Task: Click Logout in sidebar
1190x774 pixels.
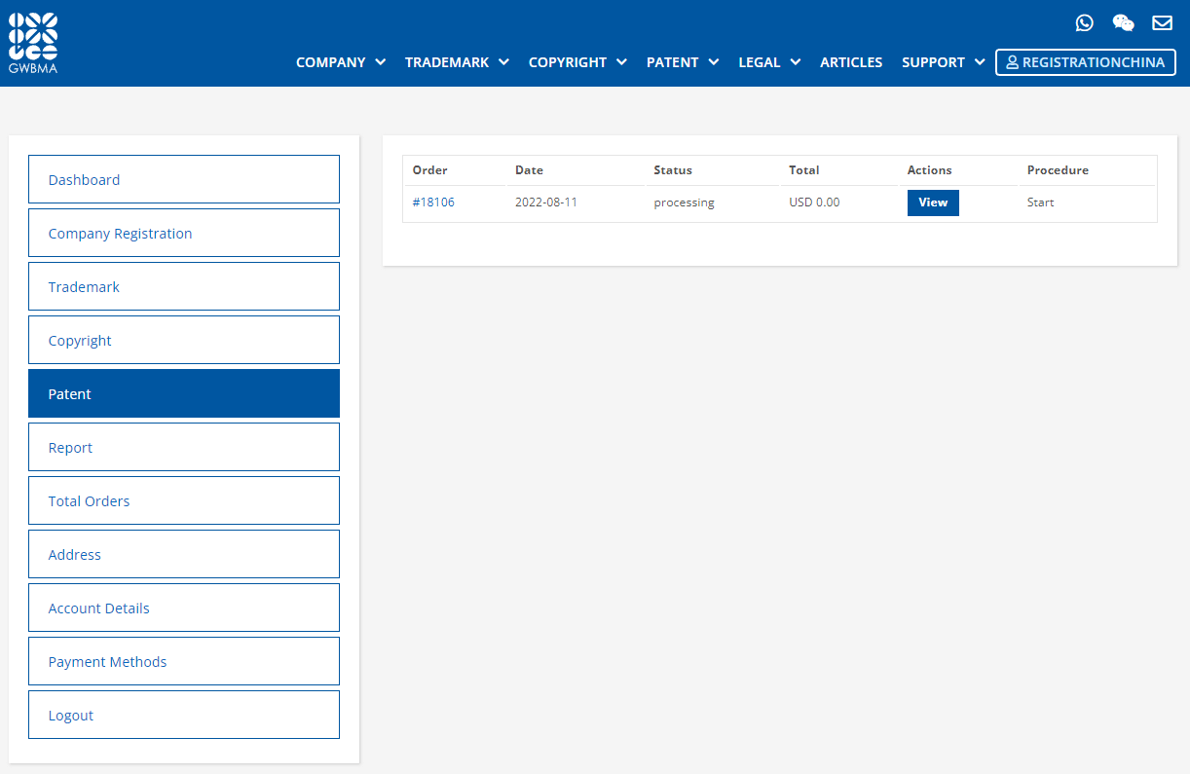Action: (184, 715)
